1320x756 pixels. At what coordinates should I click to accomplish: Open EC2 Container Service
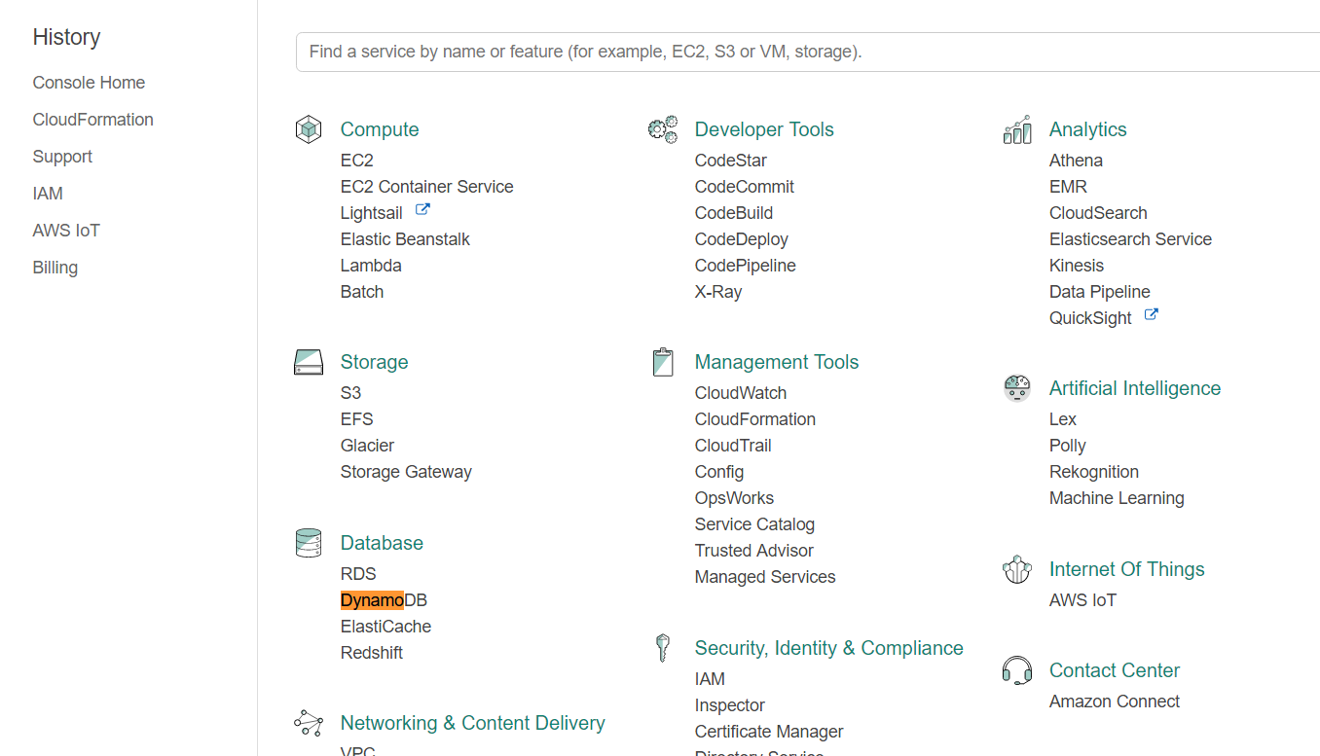tap(427, 187)
